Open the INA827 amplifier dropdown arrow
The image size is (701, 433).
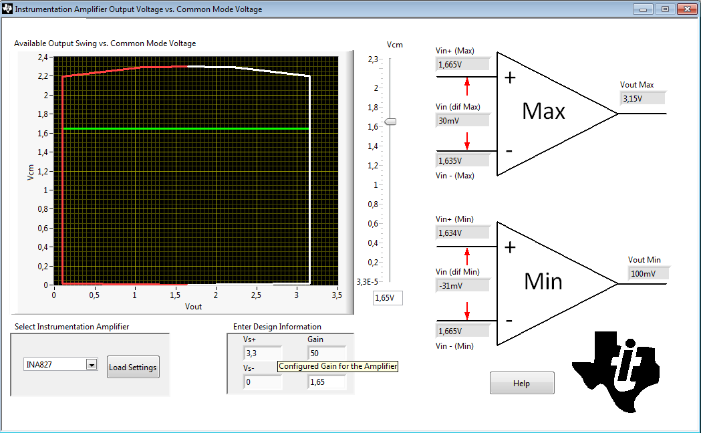point(92,365)
